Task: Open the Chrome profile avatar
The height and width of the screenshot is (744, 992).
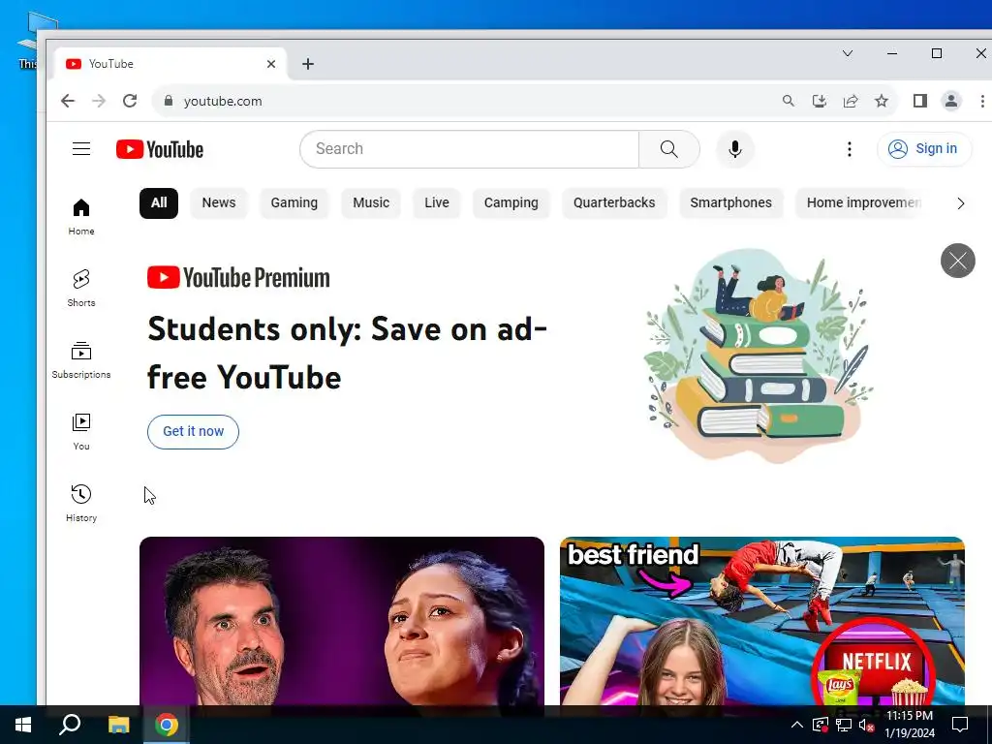Action: pos(951,101)
